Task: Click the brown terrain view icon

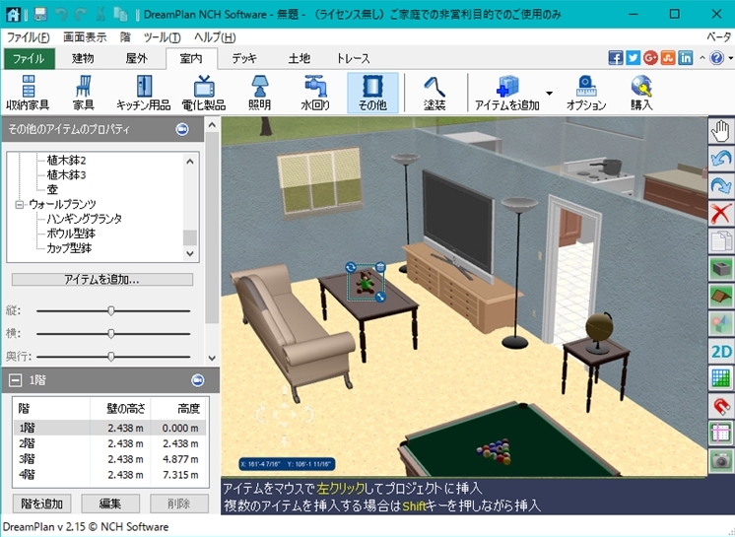Action: coord(721,297)
